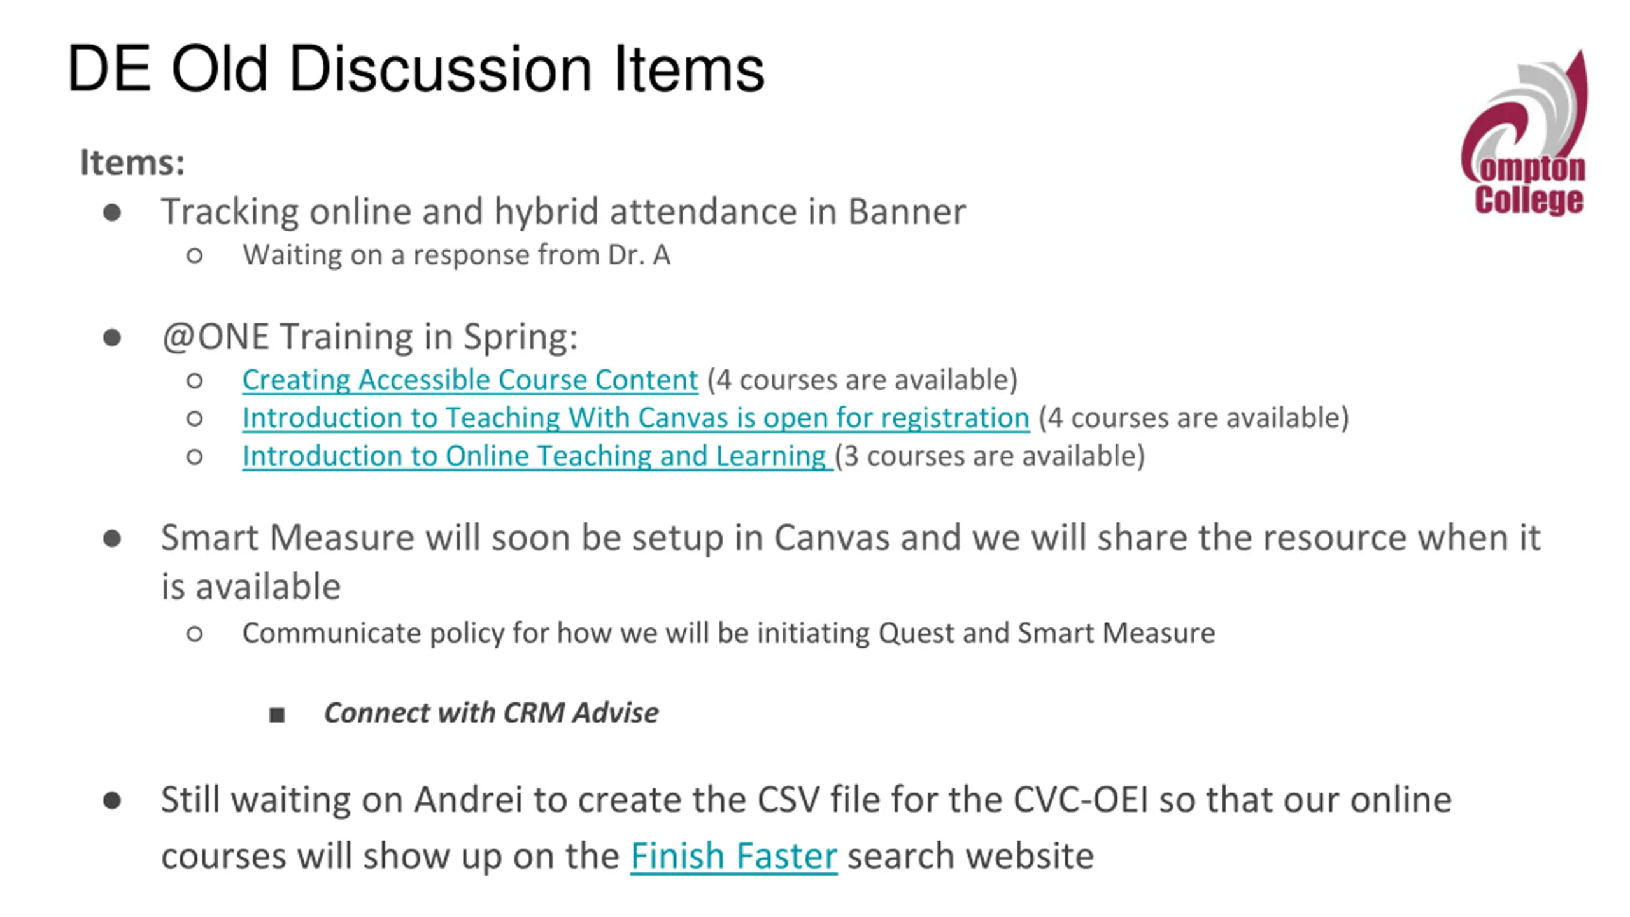Click Still waiting on Andrei CSV file text
This screenshot has height=917, width=1630.
(x=806, y=827)
